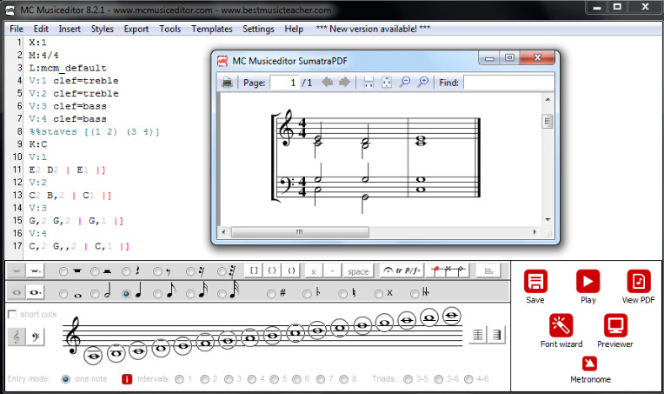
Task: Select the half note duration radio
Action: pyautogui.click(x=95, y=294)
